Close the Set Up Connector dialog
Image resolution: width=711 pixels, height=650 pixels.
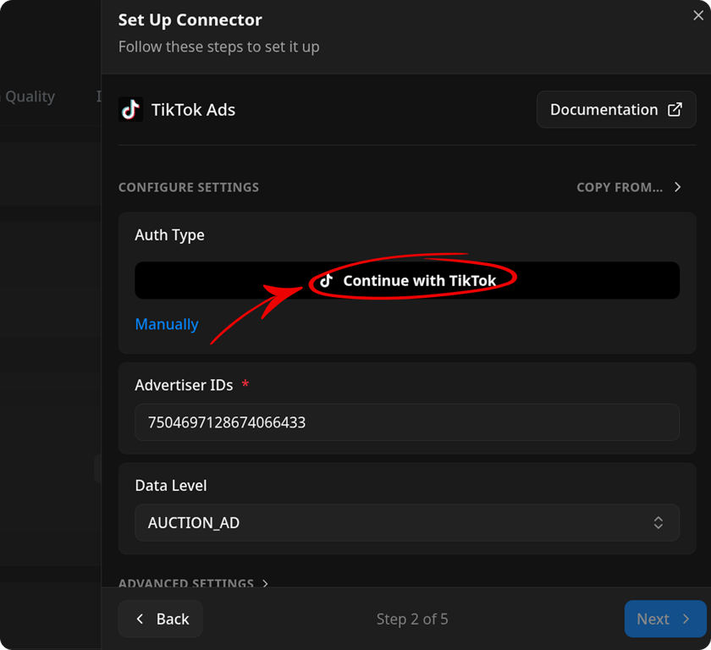point(697,15)
